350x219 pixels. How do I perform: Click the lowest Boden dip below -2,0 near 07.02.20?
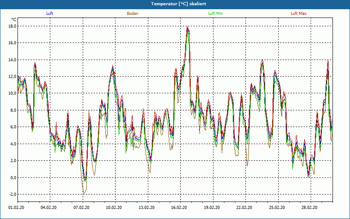pos(84,193)
